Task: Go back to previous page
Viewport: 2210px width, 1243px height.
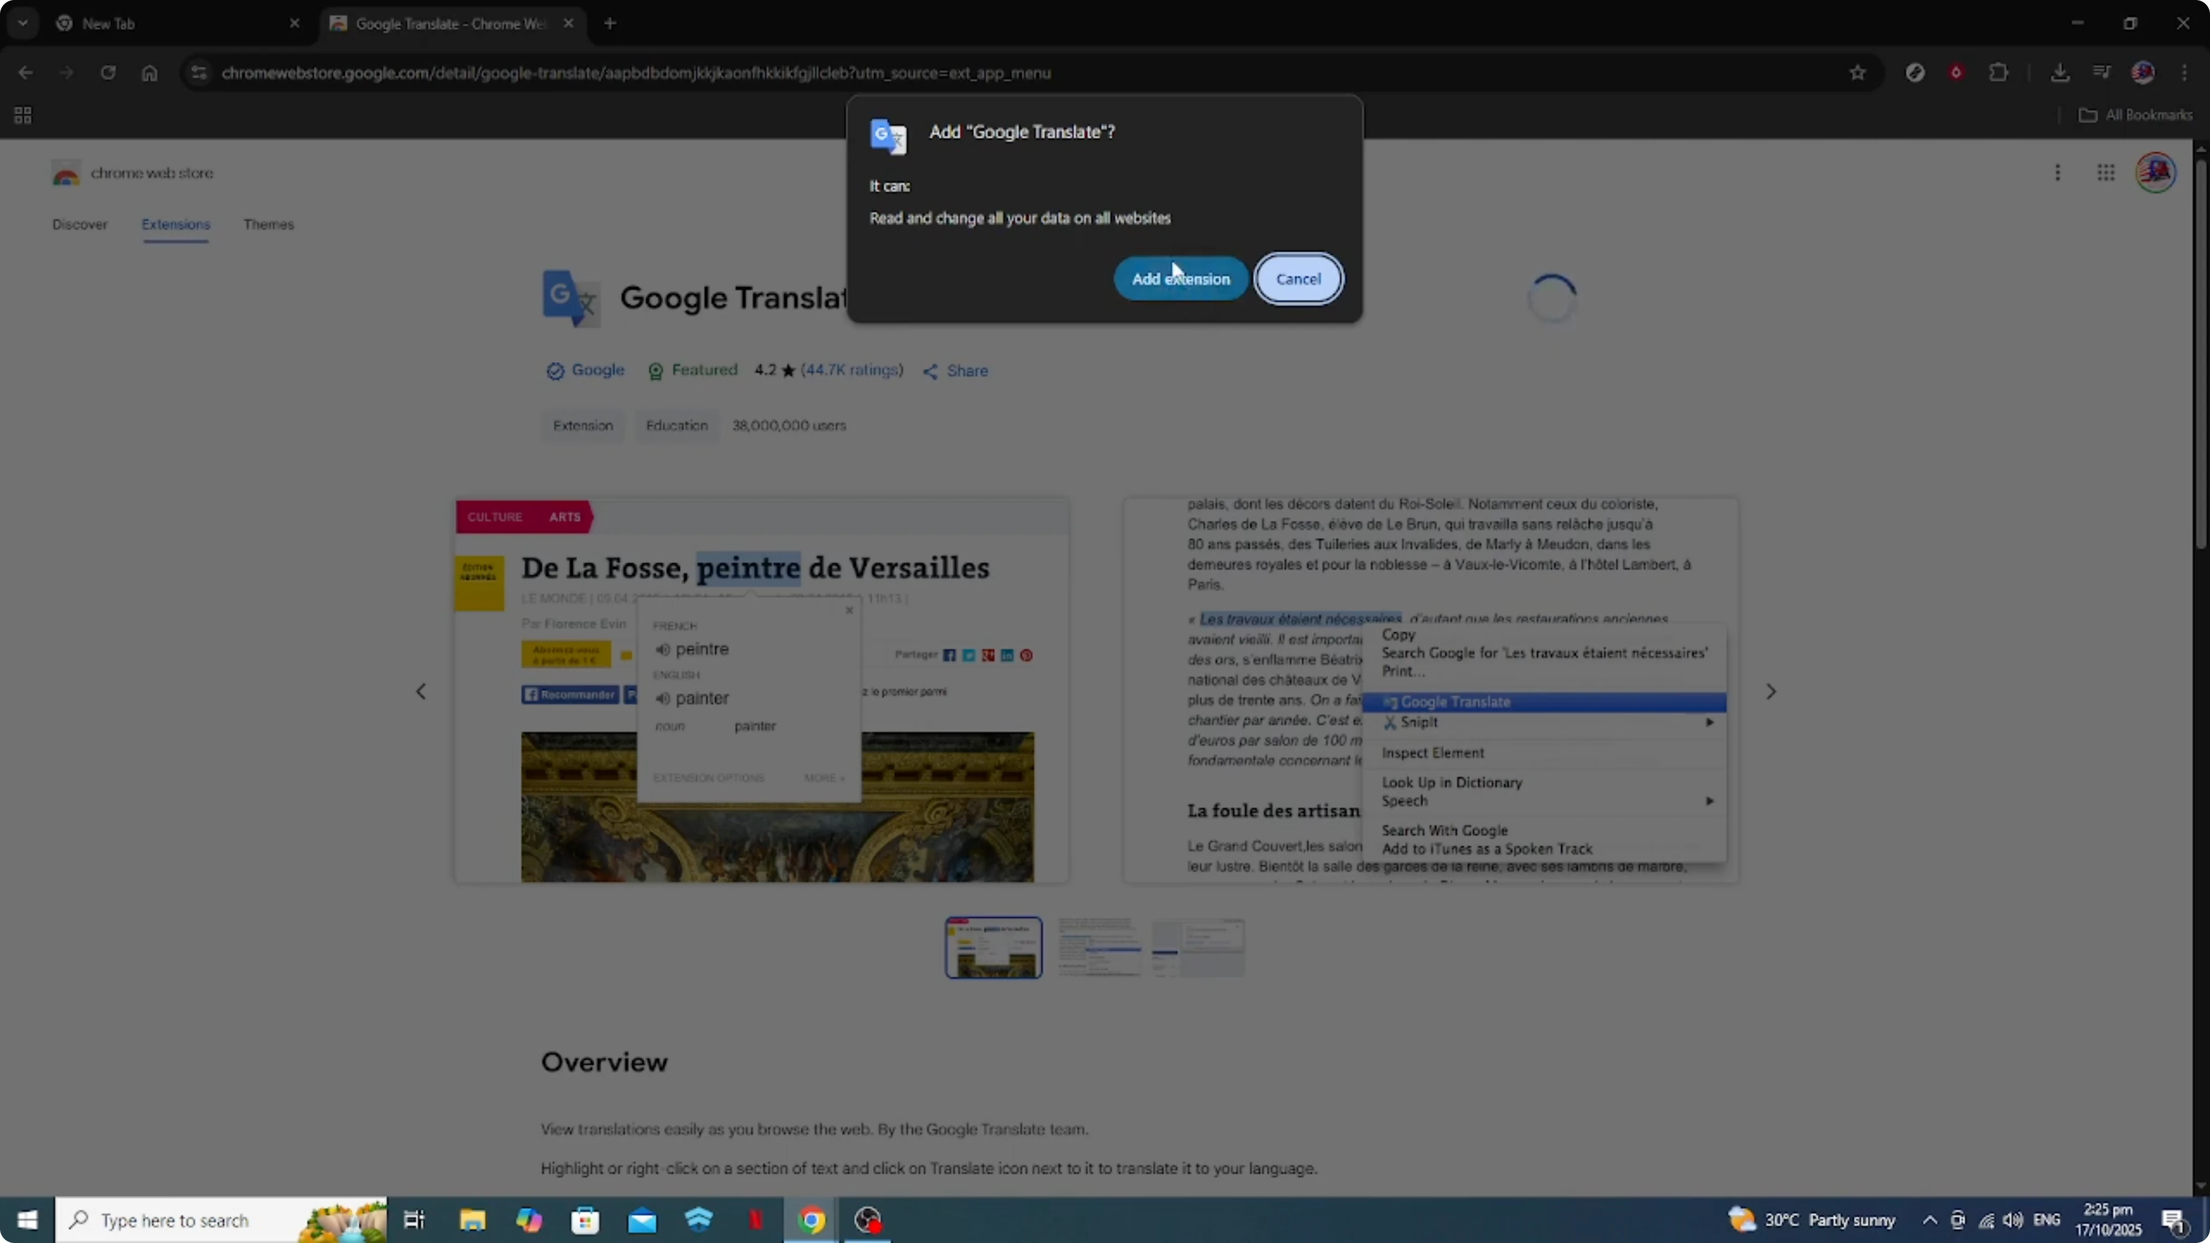Action: pyautogui.click(x=26, y=73)
